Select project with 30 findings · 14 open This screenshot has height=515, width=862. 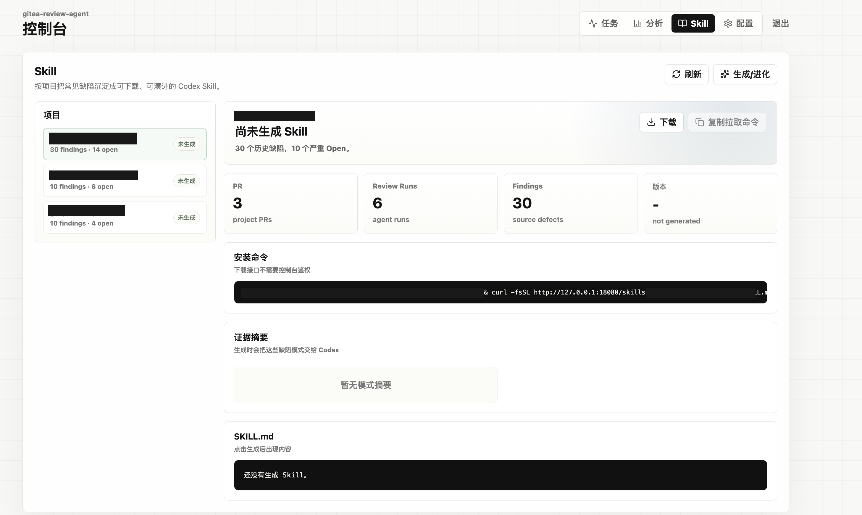tap(125, 144)
